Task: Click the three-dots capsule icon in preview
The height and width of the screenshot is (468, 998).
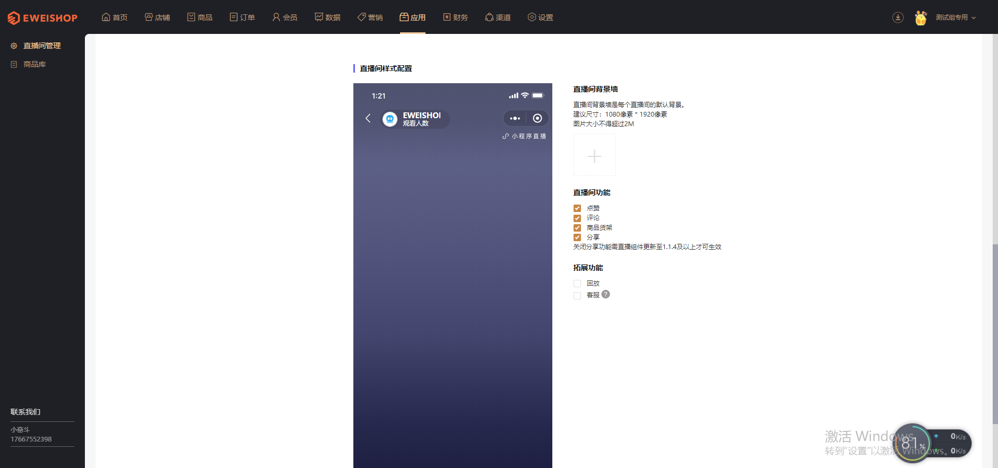Action: 515,118
